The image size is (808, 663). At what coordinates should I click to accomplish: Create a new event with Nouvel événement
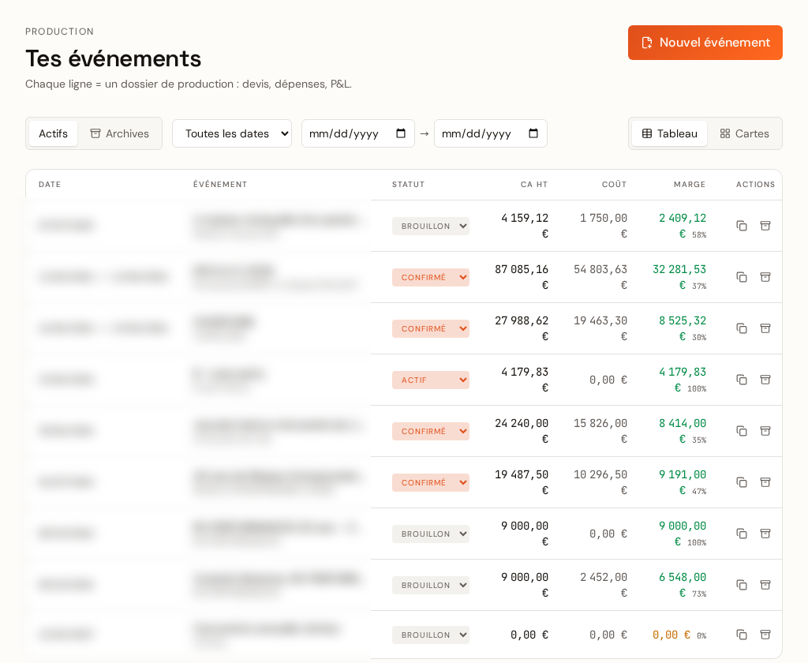coord(705,43)
